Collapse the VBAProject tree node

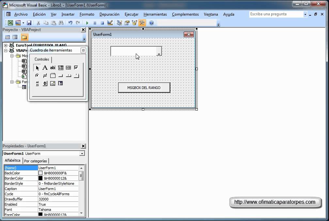[6, 51]
